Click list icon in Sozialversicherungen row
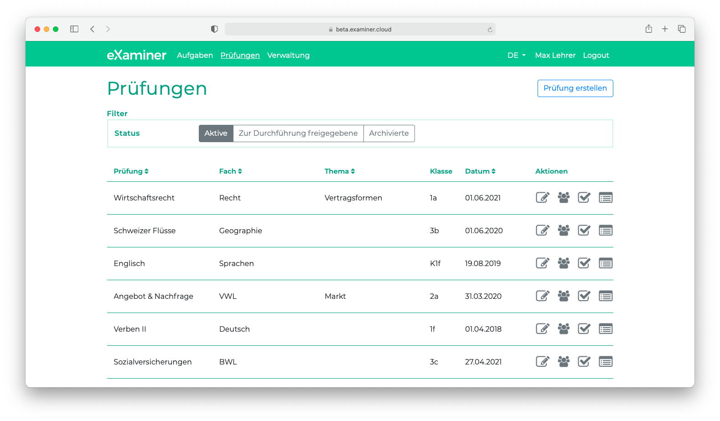This screenshot has width=720, height=421. click(606, 362)
